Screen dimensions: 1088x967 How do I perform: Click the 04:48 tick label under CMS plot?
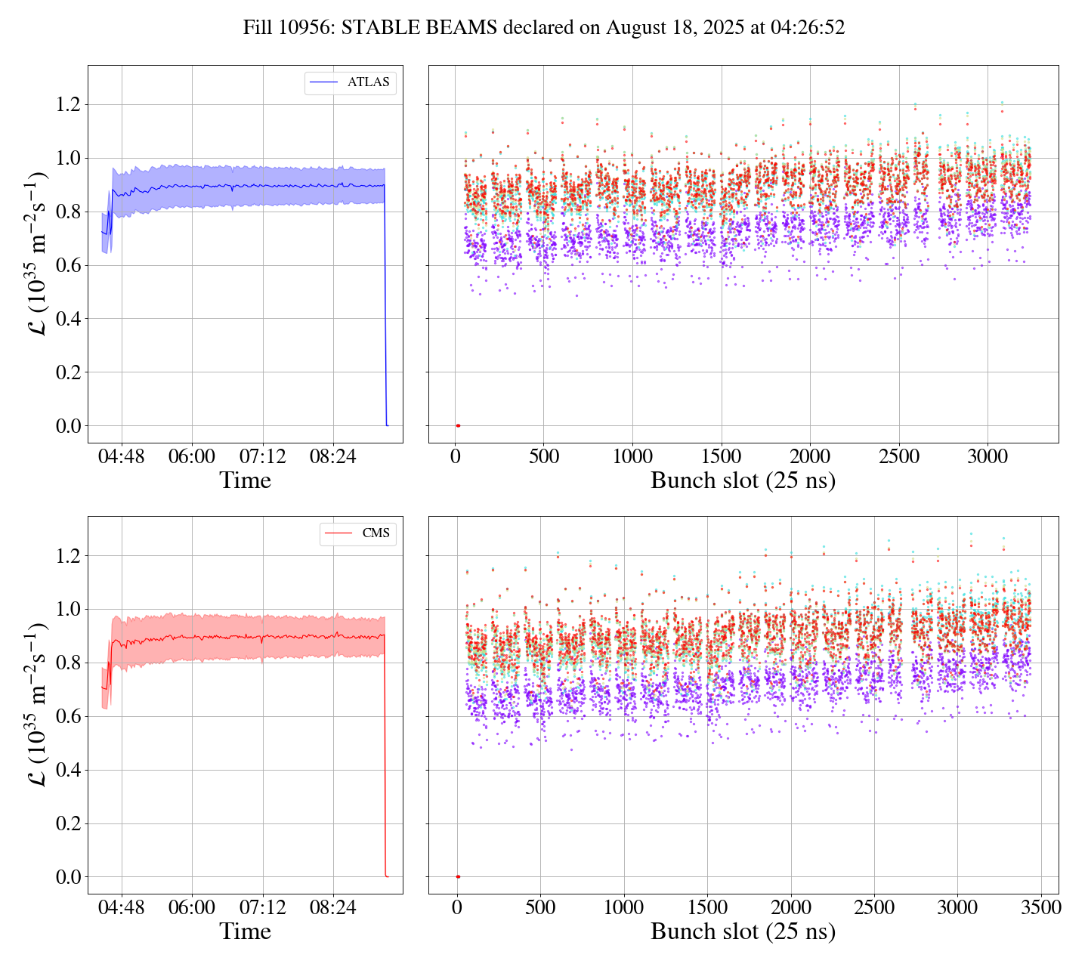coord(122,907)
